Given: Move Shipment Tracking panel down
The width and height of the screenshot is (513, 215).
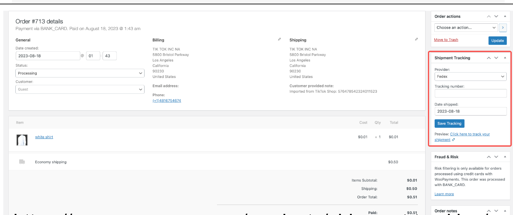Looking at the screenshot, I should point(496,58).
